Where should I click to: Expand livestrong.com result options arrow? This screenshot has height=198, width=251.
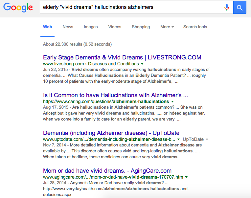pyautogui.click(x=142, y=64)
